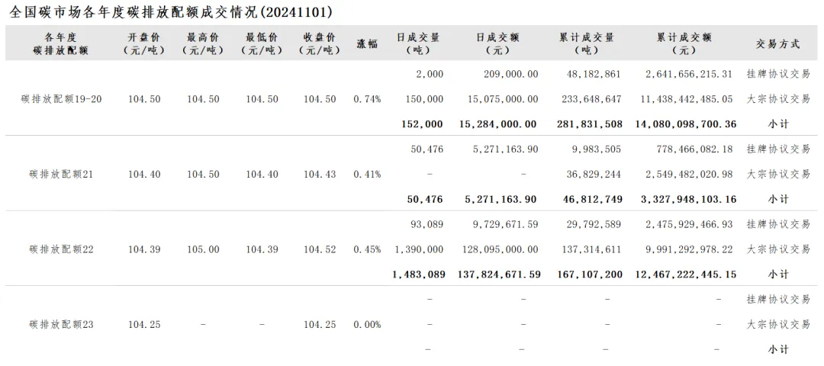Click the 14,080,098,700.36 cumulative amount
Image resolution: width=824 pixels, height=366 pixels.
pyautogui.click(x=684, y=124)
